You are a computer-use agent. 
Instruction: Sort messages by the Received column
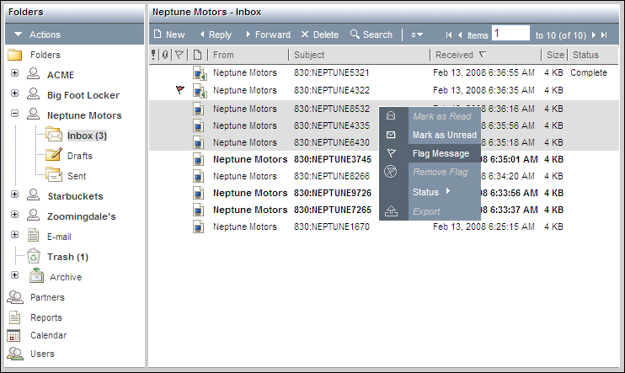click(455, 55)
